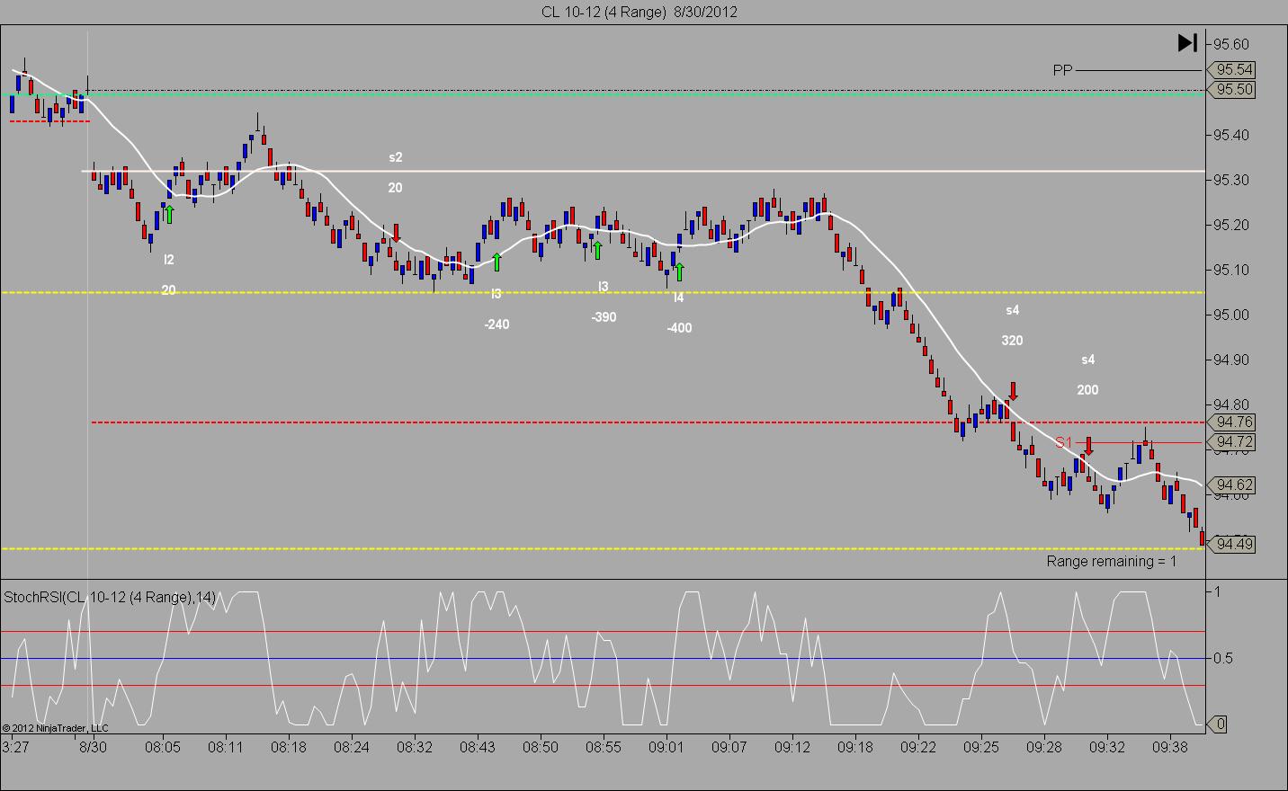The width and height of the screenshot is (1288, 791).
Task: Click the 09:32 time axis label
Action: click(x=1107, y=747)
